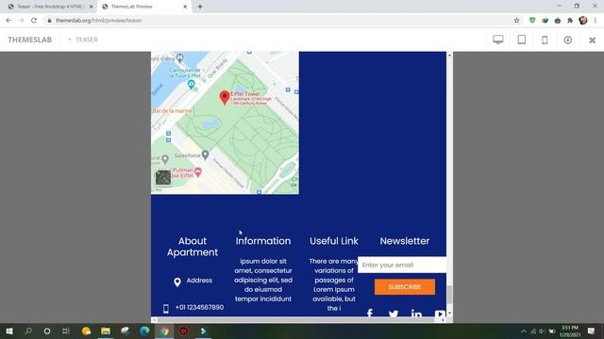
Task: Open the notification center icon
Action: (x=592, y=331)
